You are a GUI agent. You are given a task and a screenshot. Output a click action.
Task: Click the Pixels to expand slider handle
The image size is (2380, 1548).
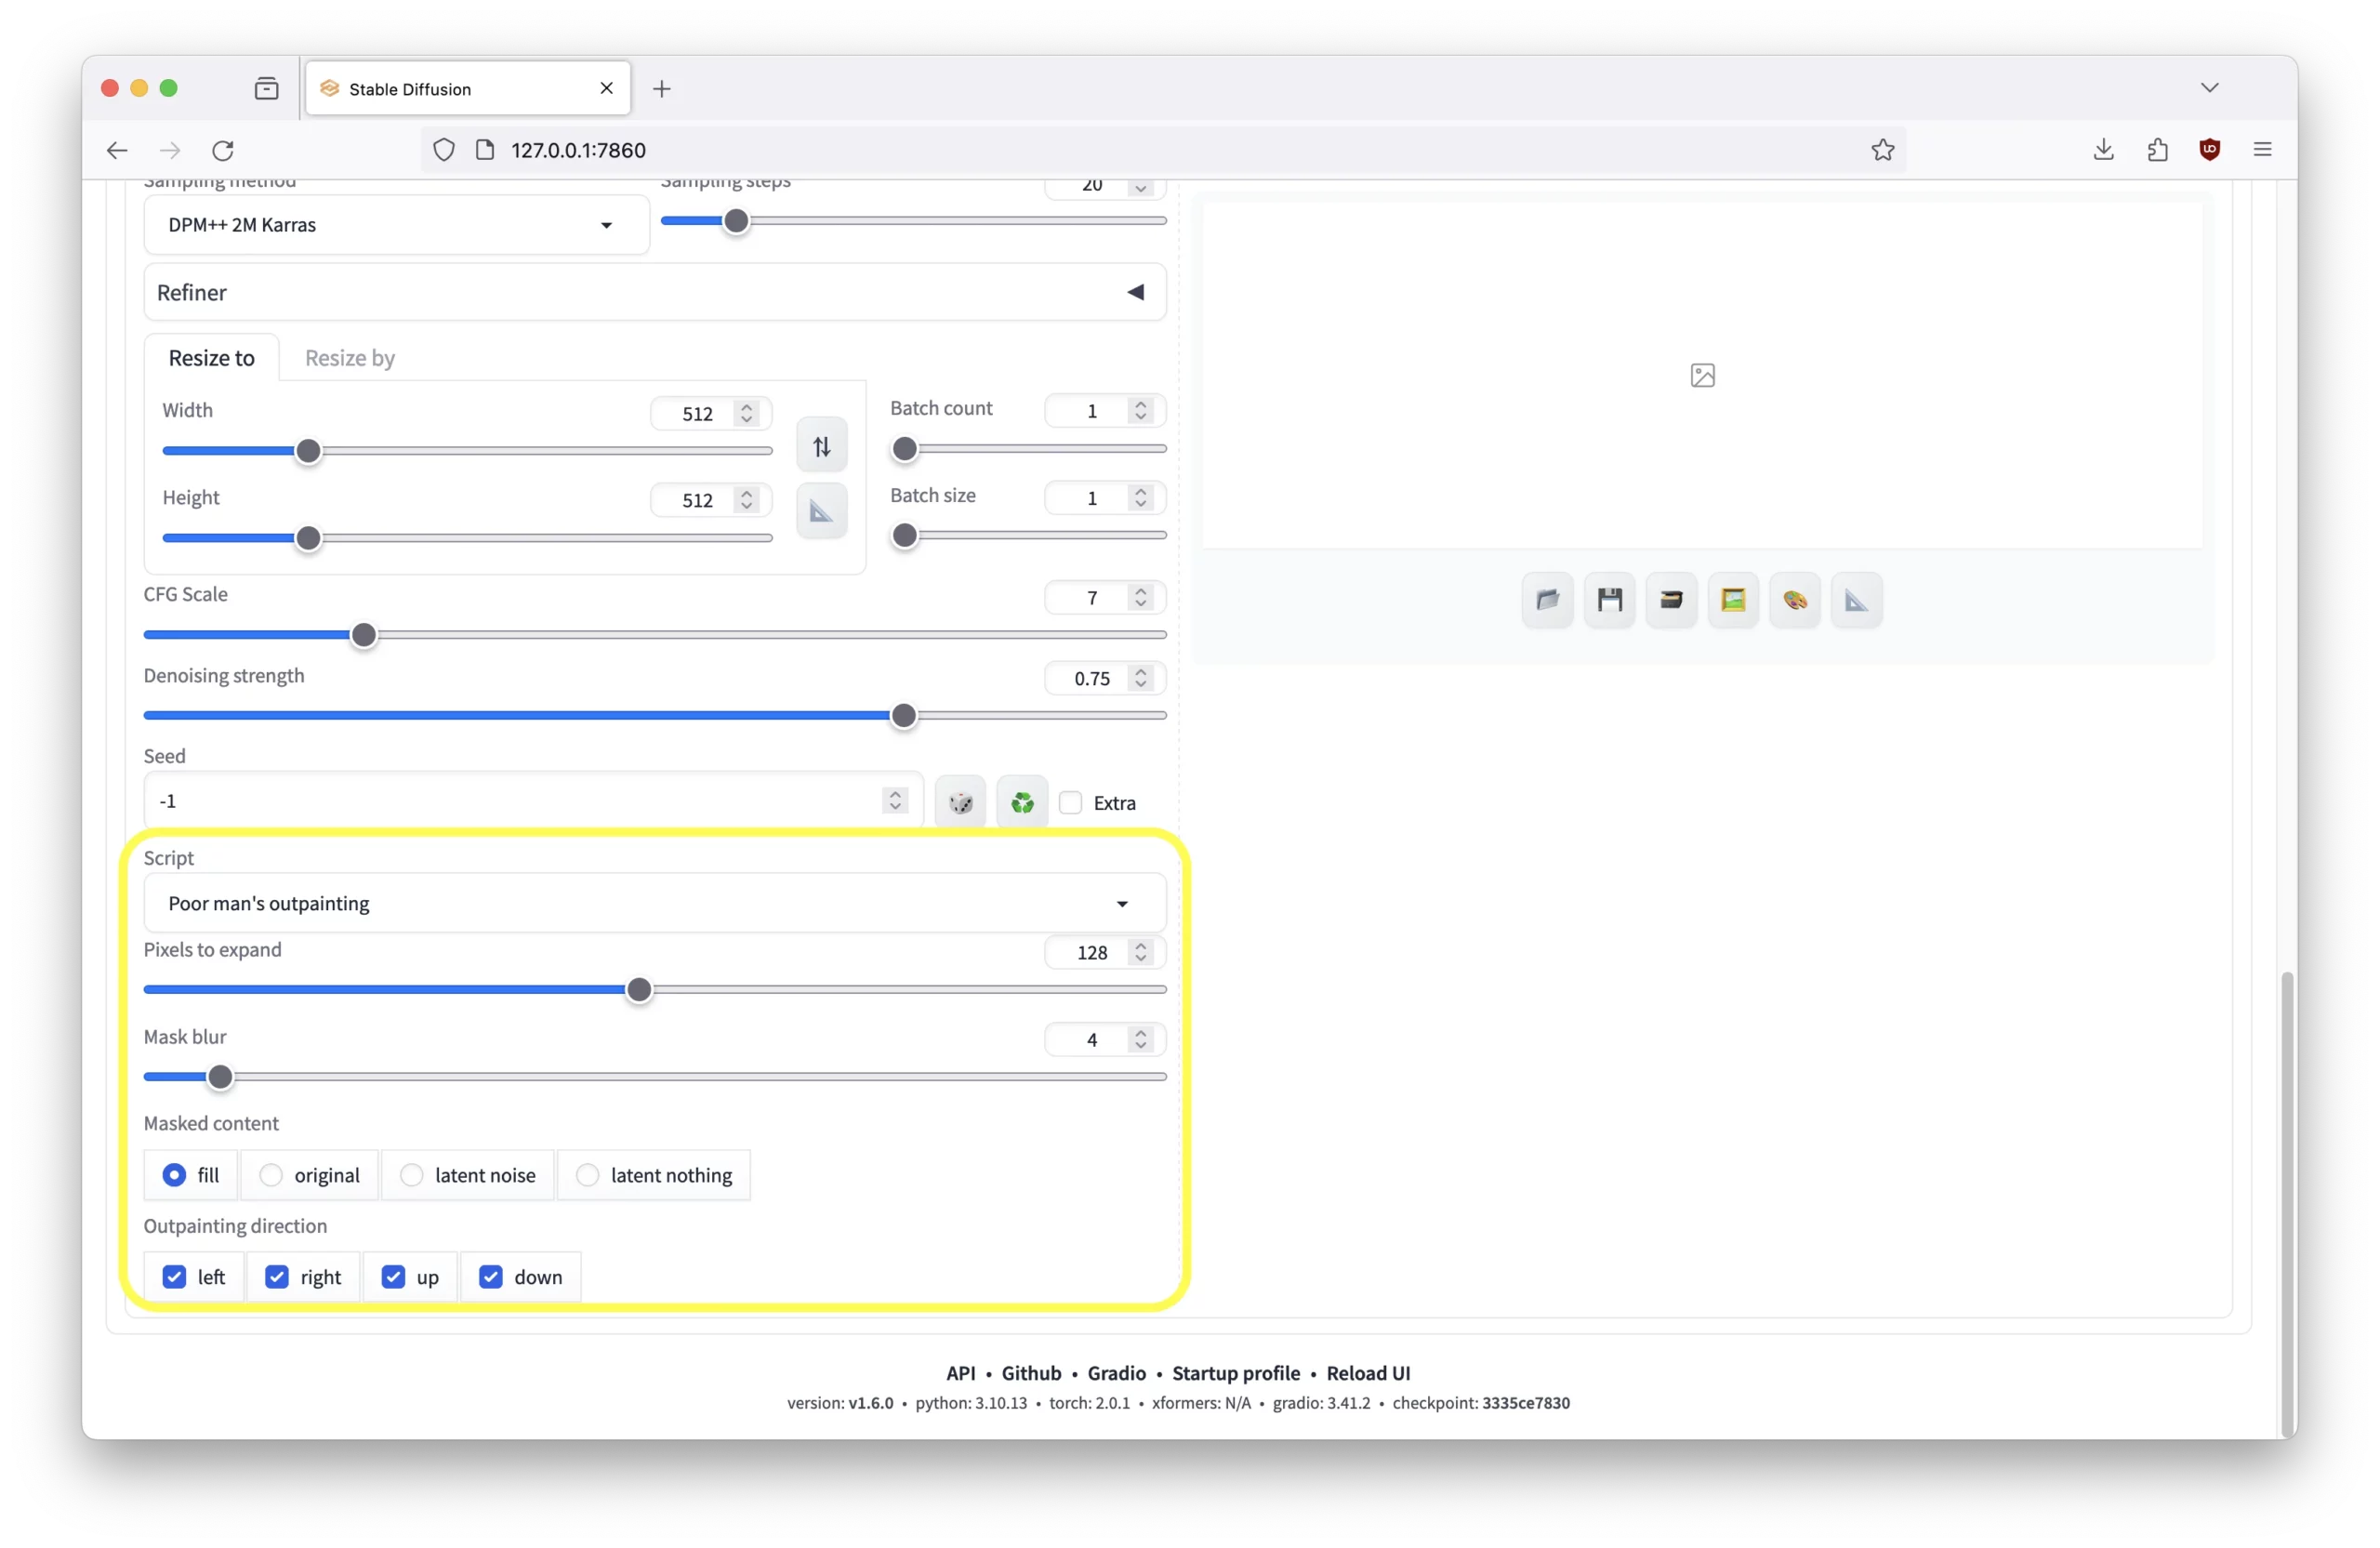pos(639,991)
